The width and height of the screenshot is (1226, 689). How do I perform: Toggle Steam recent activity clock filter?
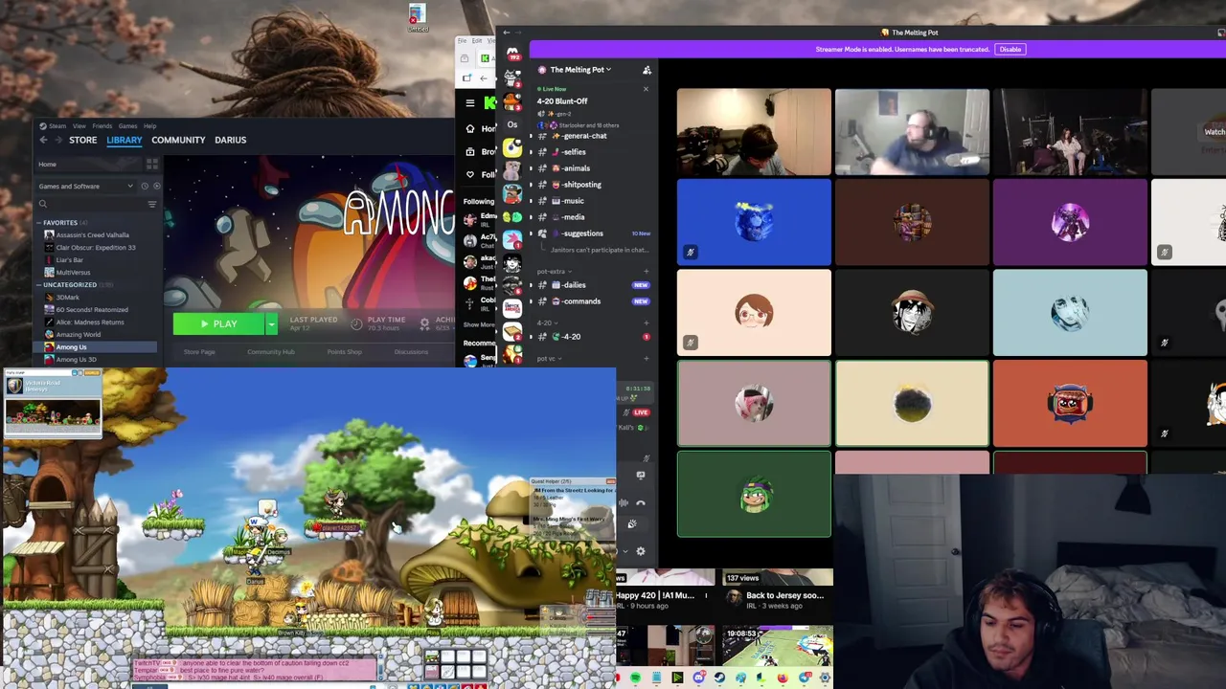coord(145,187)
